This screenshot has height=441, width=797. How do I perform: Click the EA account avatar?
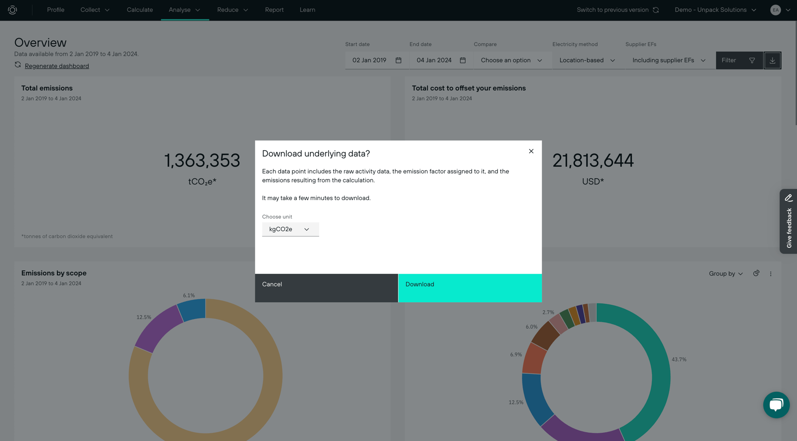[775, 10]
